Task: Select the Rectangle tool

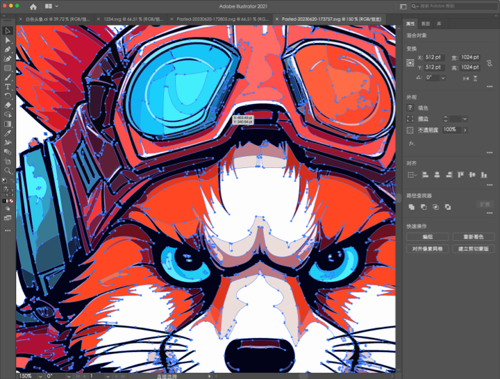Action: 8,68
